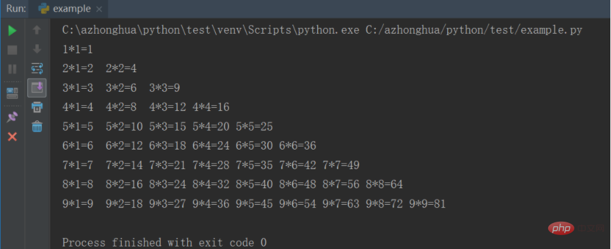Toggle soft-wrap for console output
Viewport: 611px width, 249px height.
[37, 68]
